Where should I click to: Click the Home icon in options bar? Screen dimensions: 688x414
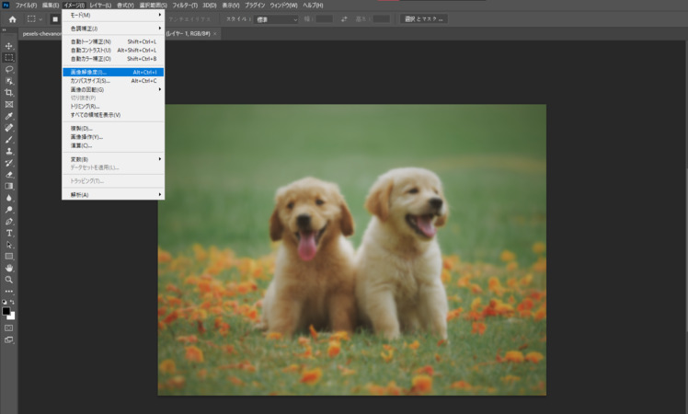[x=12, y=18]
